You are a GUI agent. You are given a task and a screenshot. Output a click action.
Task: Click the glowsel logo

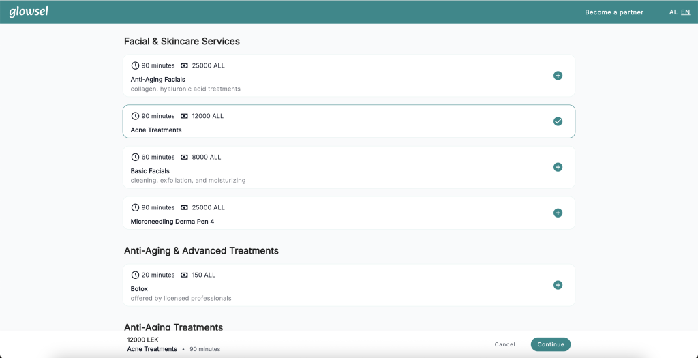[x=29, y=12]
